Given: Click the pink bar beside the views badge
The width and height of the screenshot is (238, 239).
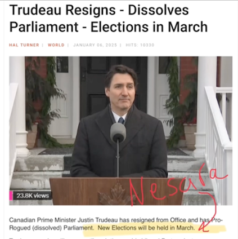Looking at the screenshot, I should pos(11,196).
